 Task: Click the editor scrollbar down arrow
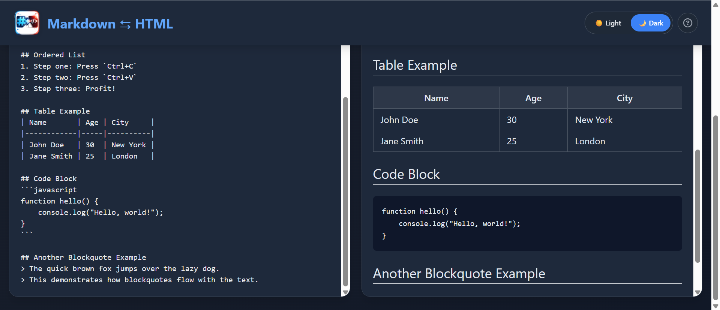tap(346, 292)
